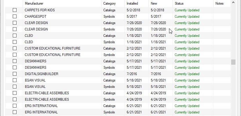Image resolution: width=241 pixels, height=116 pixels.
Task: Check ELECTRI-CABLE ASSEMBLIES Catalogs checkbox
Action: (15, 93)
